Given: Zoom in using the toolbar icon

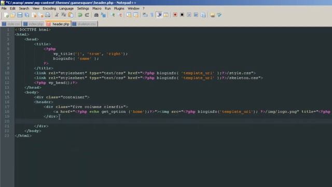Looking at the screenshot, I should point(113,15).
